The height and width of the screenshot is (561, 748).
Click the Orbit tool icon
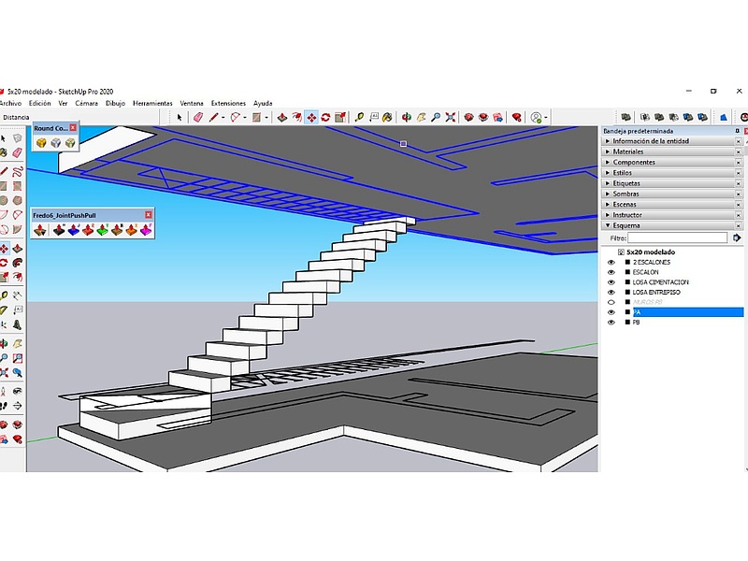[406, 118]
